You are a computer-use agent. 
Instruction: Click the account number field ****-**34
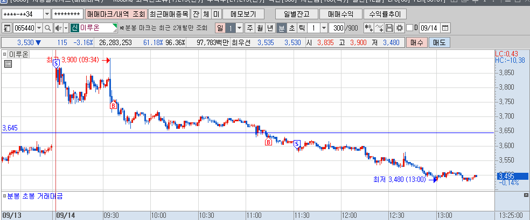coord(23,14)
